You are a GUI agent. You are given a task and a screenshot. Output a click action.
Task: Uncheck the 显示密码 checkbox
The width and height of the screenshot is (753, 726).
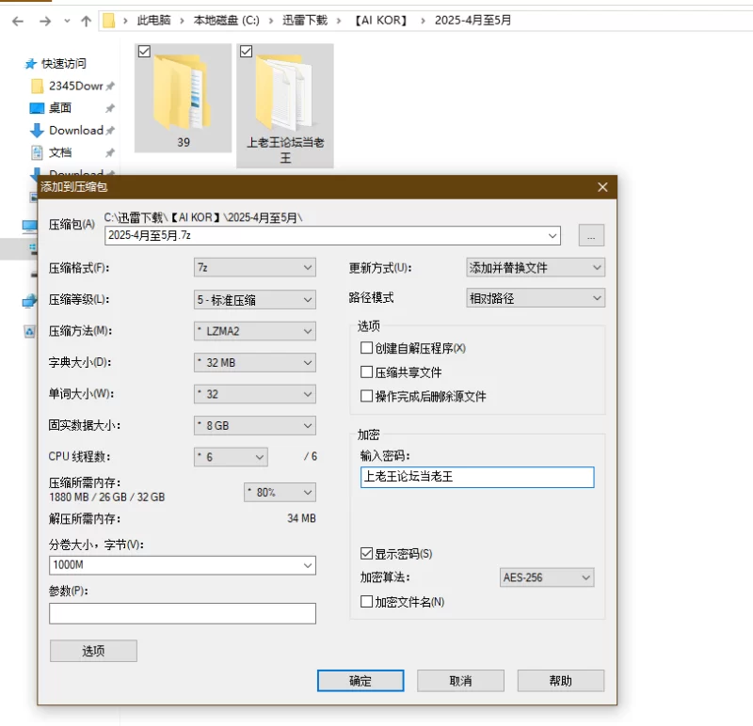tap(367, 554)
